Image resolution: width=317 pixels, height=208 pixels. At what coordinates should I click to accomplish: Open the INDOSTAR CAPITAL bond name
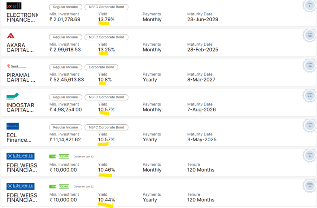(x=20, y=108)
